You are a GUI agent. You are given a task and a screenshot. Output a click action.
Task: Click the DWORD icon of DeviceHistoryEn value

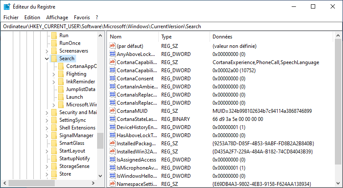point(112,127)
